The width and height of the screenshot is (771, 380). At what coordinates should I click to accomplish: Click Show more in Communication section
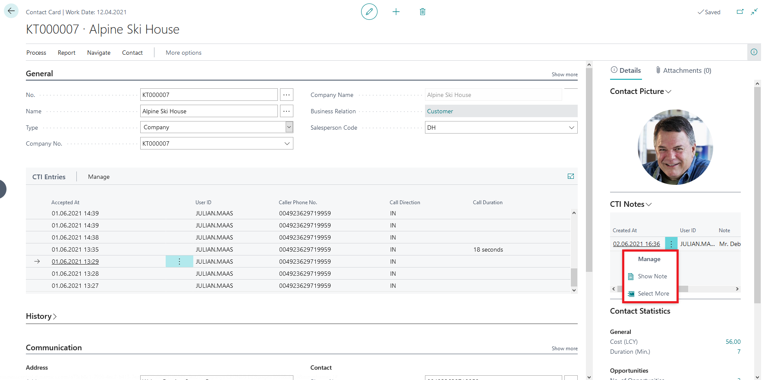coord(564,349)
